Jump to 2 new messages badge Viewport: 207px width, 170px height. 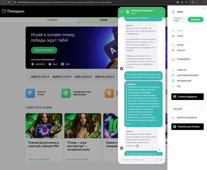point(159,150)
